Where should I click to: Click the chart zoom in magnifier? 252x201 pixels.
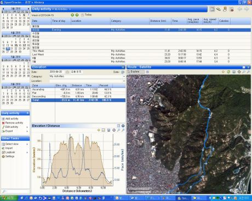119,130
